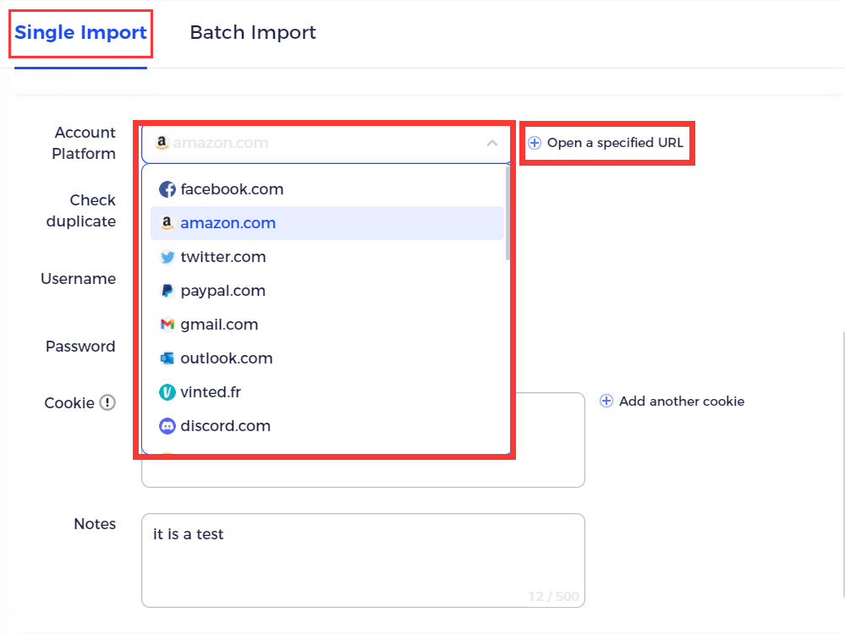Click Open a specified URL
This screenshot has height=634, width=845.
(x=606, y=142)
